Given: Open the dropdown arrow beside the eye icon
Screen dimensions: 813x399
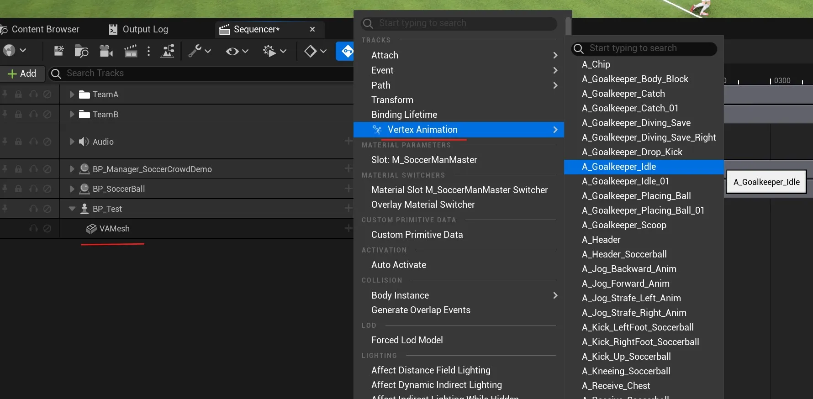Looking at the screenshot, I should (245, 51).
